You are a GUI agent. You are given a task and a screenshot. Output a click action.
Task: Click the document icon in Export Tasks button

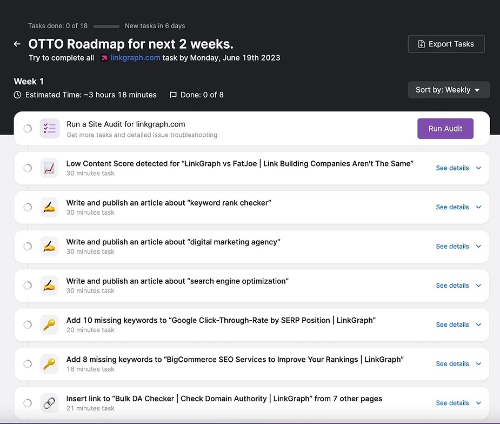point(422,44)
